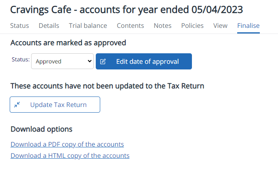Open the Status dropdown showing Approved
The height and width of the screenshot is (172, 278).
[62, 61]
